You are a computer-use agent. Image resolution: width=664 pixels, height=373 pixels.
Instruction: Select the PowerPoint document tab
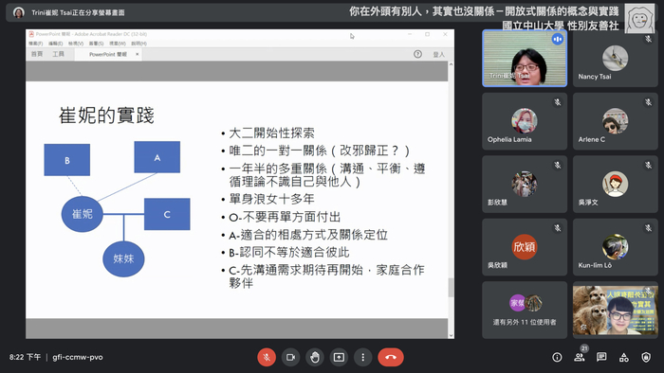click(x=108, y=54)
